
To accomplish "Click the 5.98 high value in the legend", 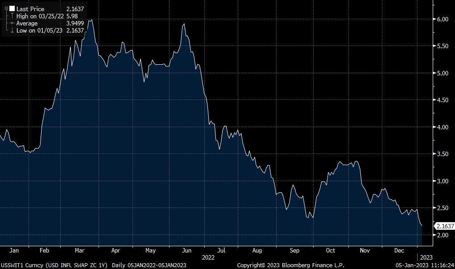I will coord(72,16).
